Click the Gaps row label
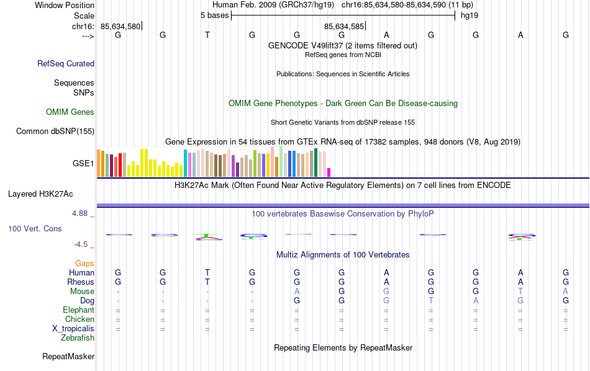Image resolution: width=590 pixels, height=371 pixels. tap(84, 264)
